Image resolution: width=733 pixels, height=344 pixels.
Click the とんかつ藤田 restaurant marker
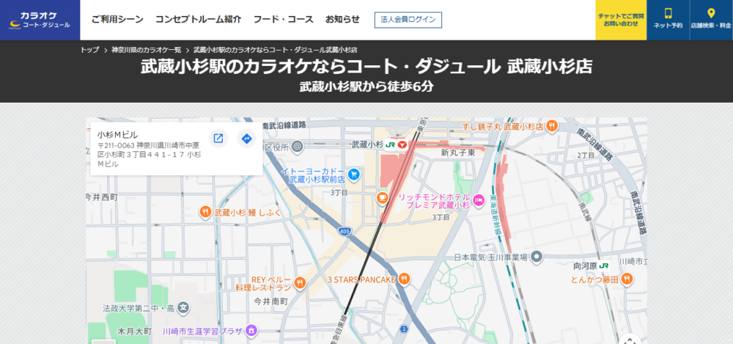pyautogui.click(x=627, y=279)
